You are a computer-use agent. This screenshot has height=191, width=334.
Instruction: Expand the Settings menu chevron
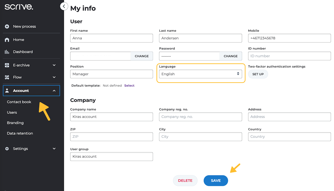pyautogui.click(x=54, y=149)
